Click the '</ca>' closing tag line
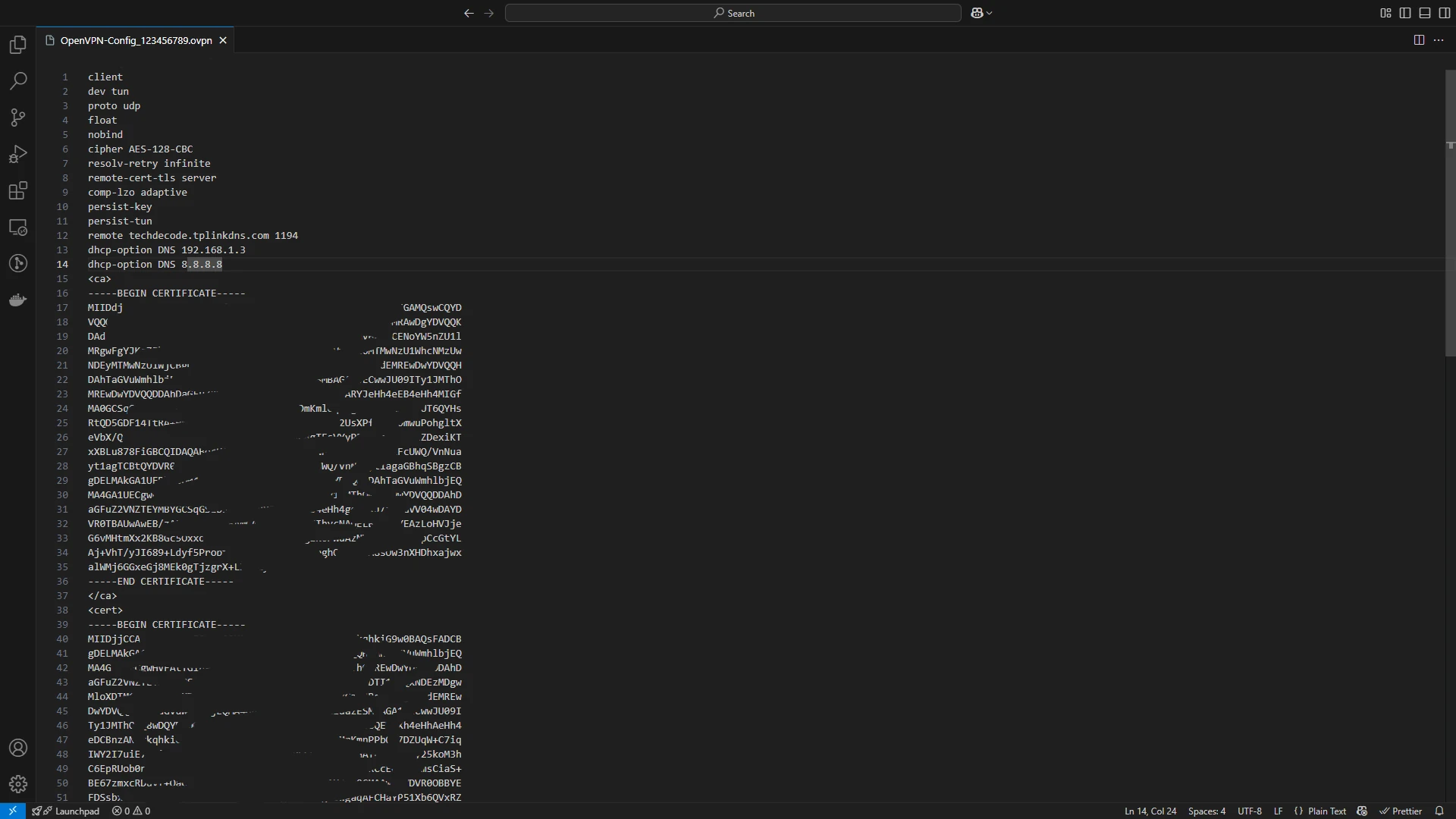 (x=102, y=596)
